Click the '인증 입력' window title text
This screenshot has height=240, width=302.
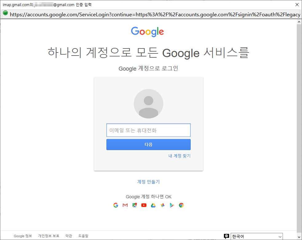pyautogui.click(x=84, y=5)
